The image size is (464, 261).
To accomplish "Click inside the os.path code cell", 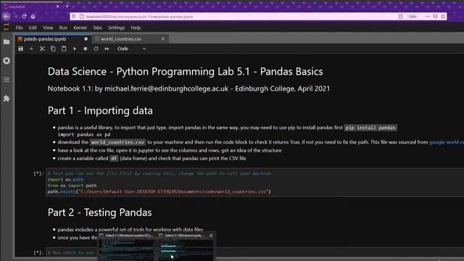I will 254,183.
